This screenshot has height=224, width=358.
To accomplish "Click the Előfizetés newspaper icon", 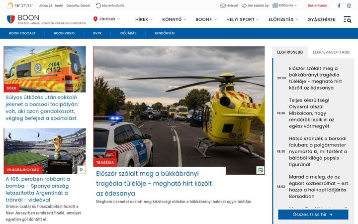I will [x=275, y=5].
